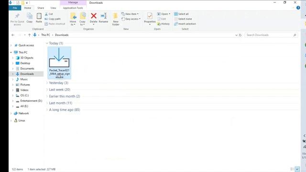Image resolution: width=306 pixels, height=172 pixels.
Task: Open Videos folder in sidebar
Action: click(24, 90)
